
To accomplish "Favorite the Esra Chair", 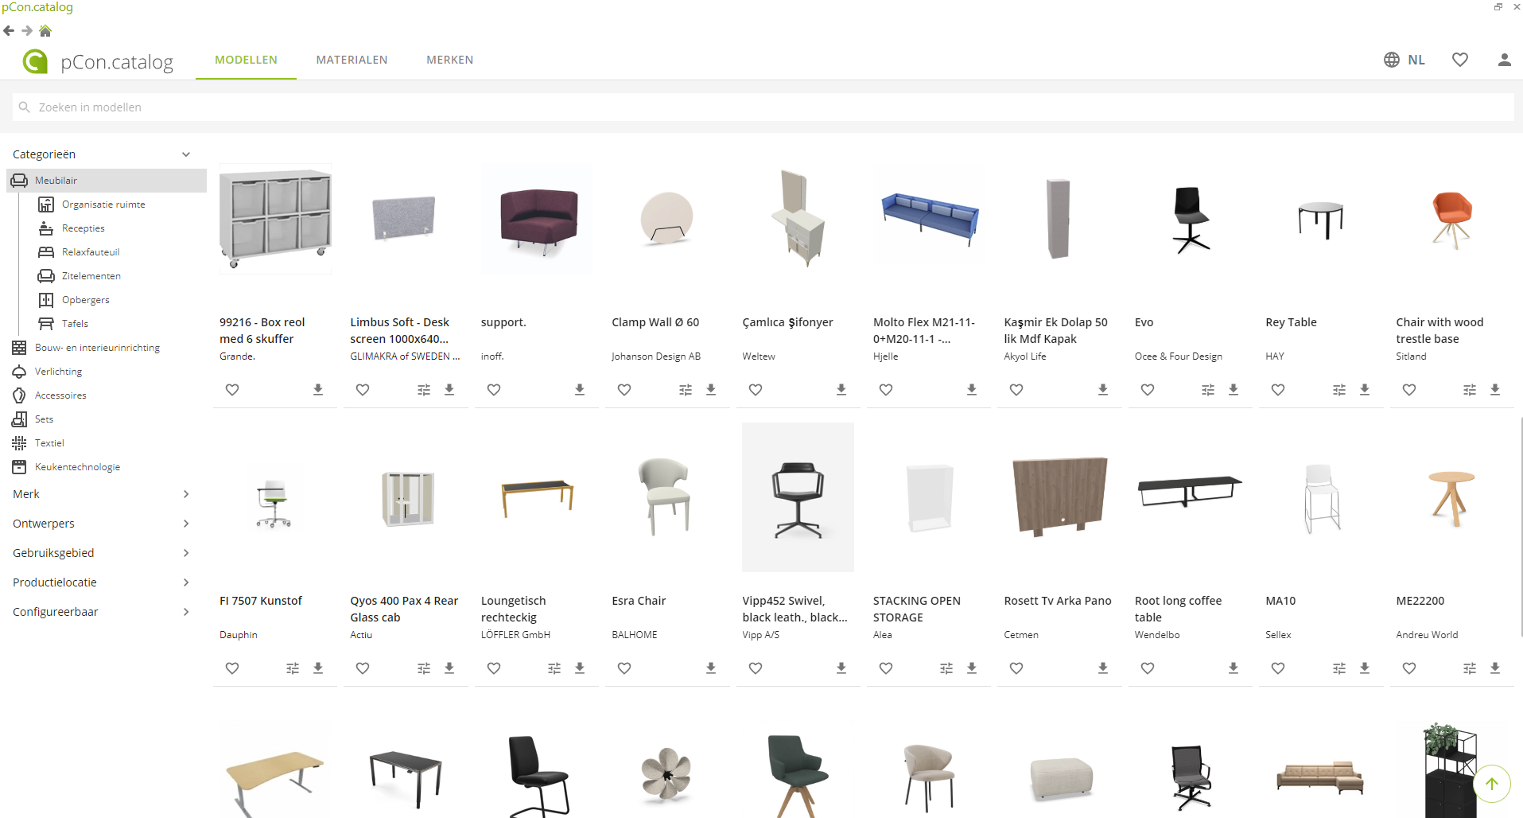I will click(x=624, y=668).
